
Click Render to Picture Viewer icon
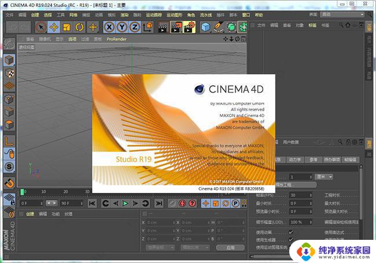click(176, 27)
